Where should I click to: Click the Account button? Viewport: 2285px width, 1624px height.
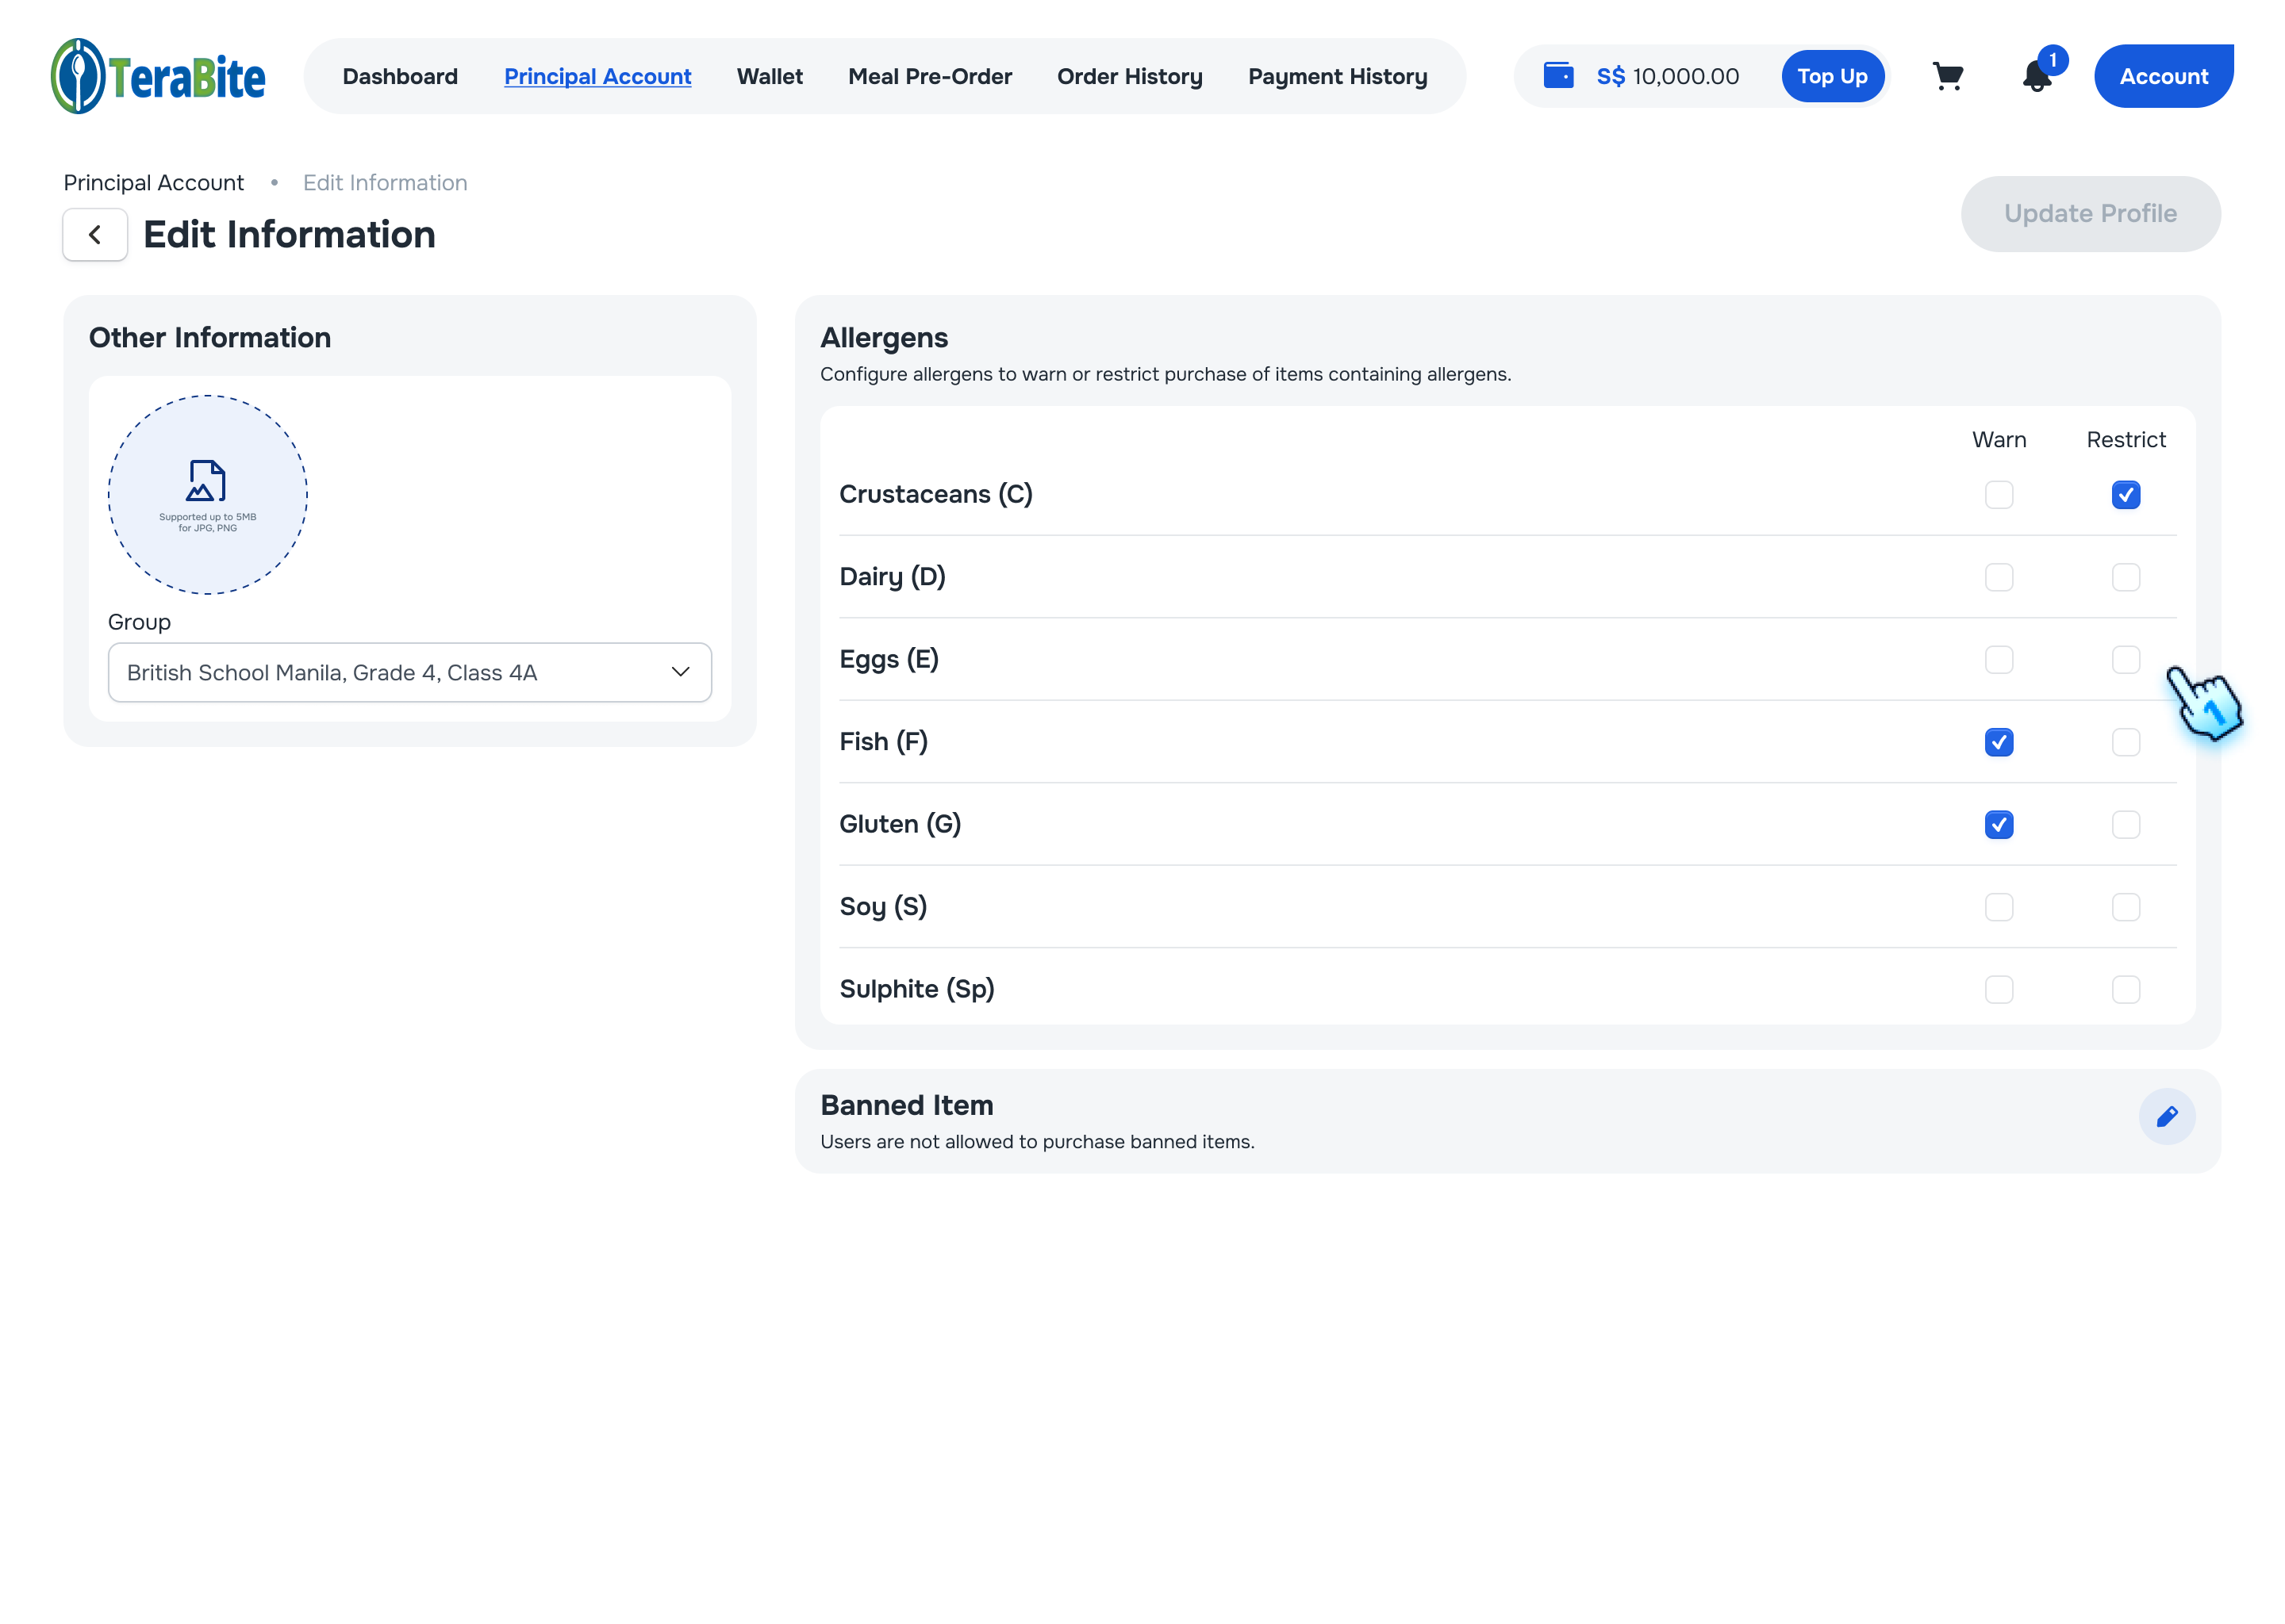point(2163,75)
